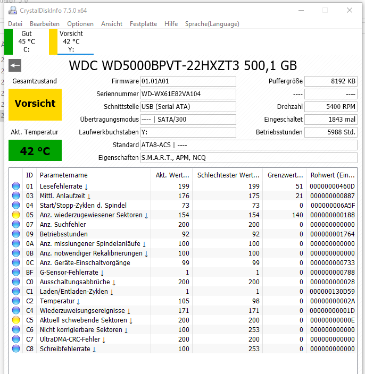Click the ID column header
Image resolution: width=365 pixels, height=374 pixels.
[29, 175]
